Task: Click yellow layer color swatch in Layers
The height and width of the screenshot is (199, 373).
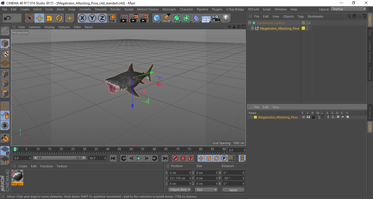Action: (255, 117)
